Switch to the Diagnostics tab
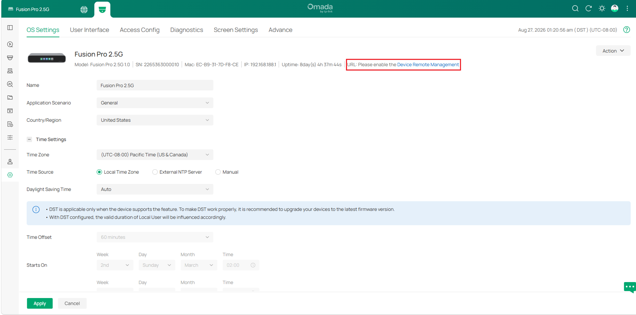This screenshot has width=636, height=315. (187, 30)
